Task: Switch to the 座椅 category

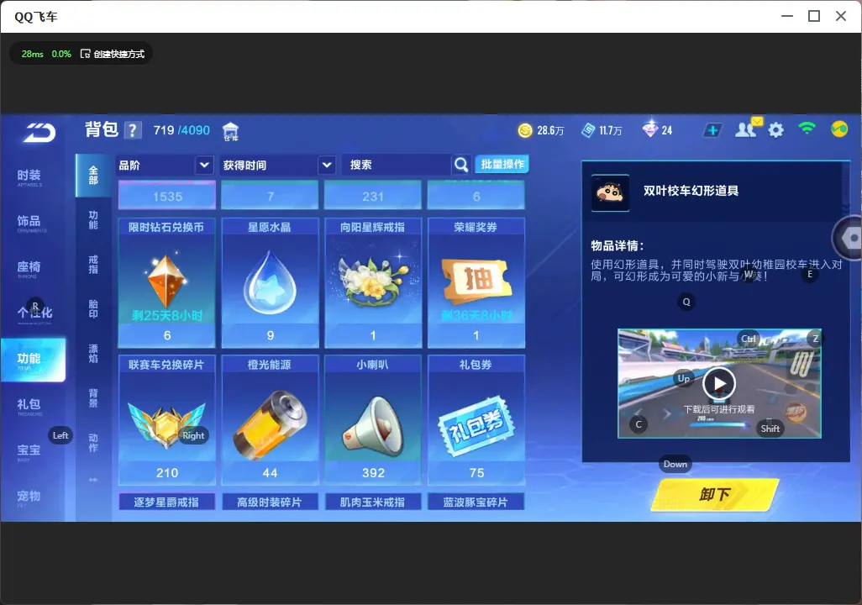Action: (x=29, y=268)
